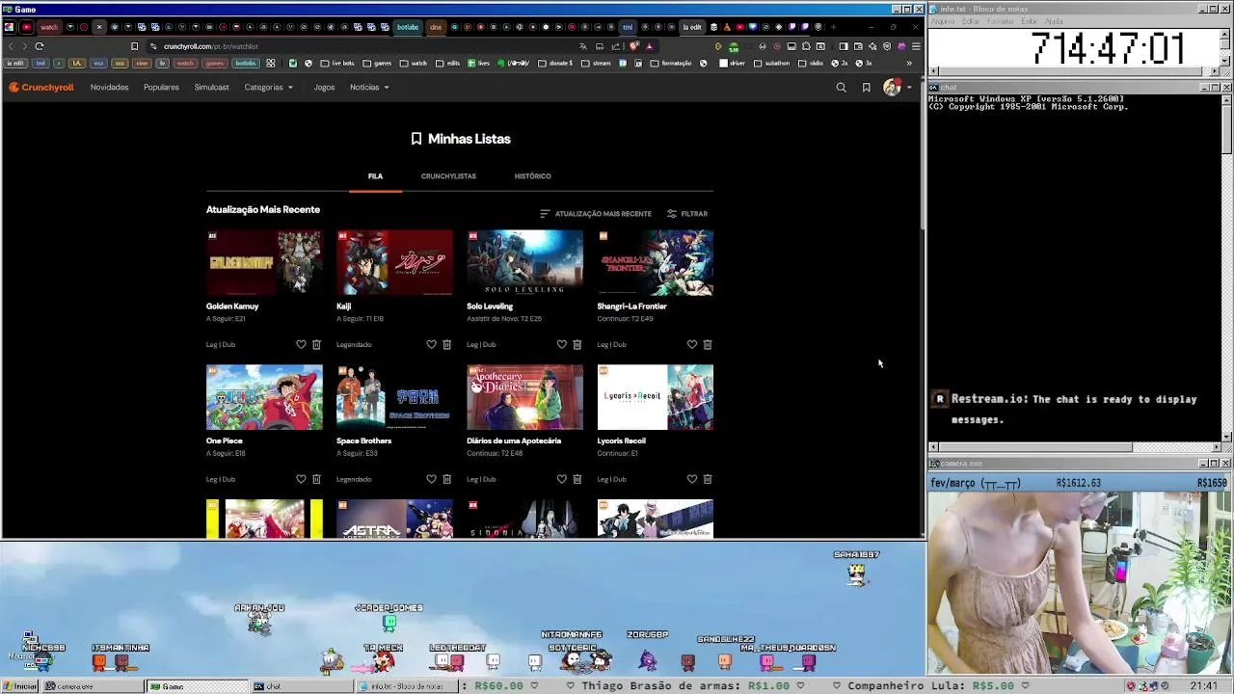Toggle heart for Diários de uma Apotecária
This screenshot has height=694, width=1234.
[x=561, y=479]
